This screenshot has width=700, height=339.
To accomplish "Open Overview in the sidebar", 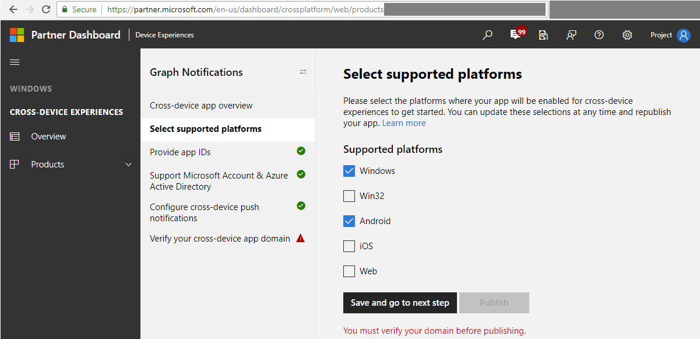I will pyautogui.click(x=48, y=137).
